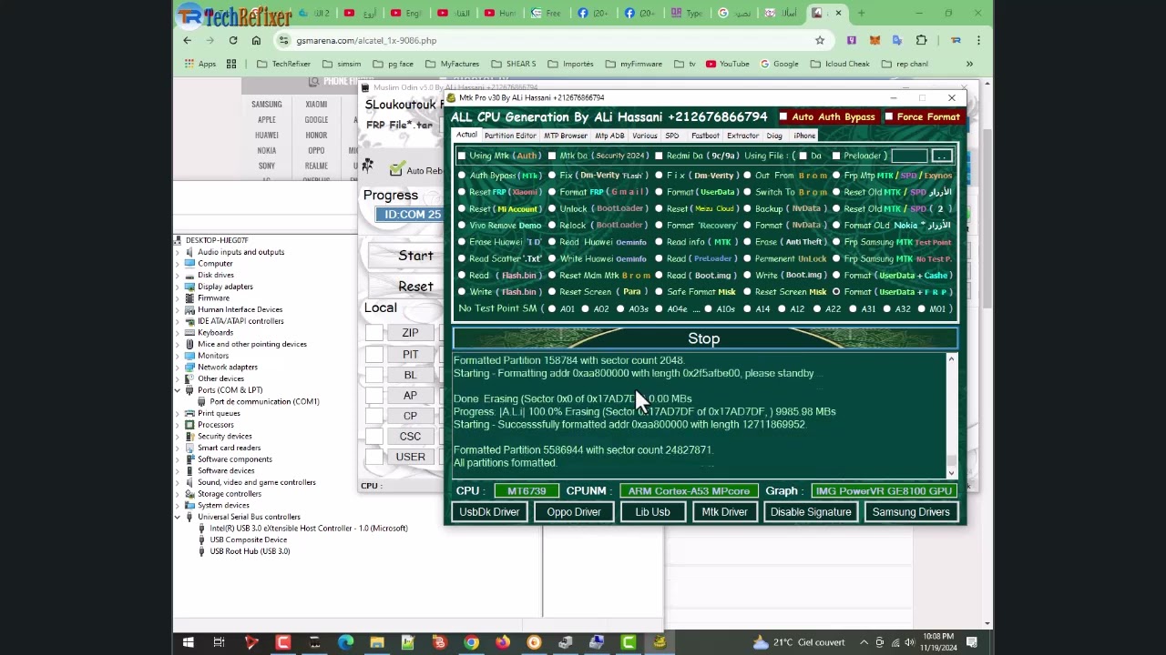Expand the Human Interface Devices node
The width and height of the screenshot is (1166, 655).
pos(179,309)
